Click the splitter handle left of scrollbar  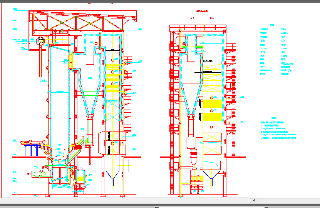pos(250,200)
